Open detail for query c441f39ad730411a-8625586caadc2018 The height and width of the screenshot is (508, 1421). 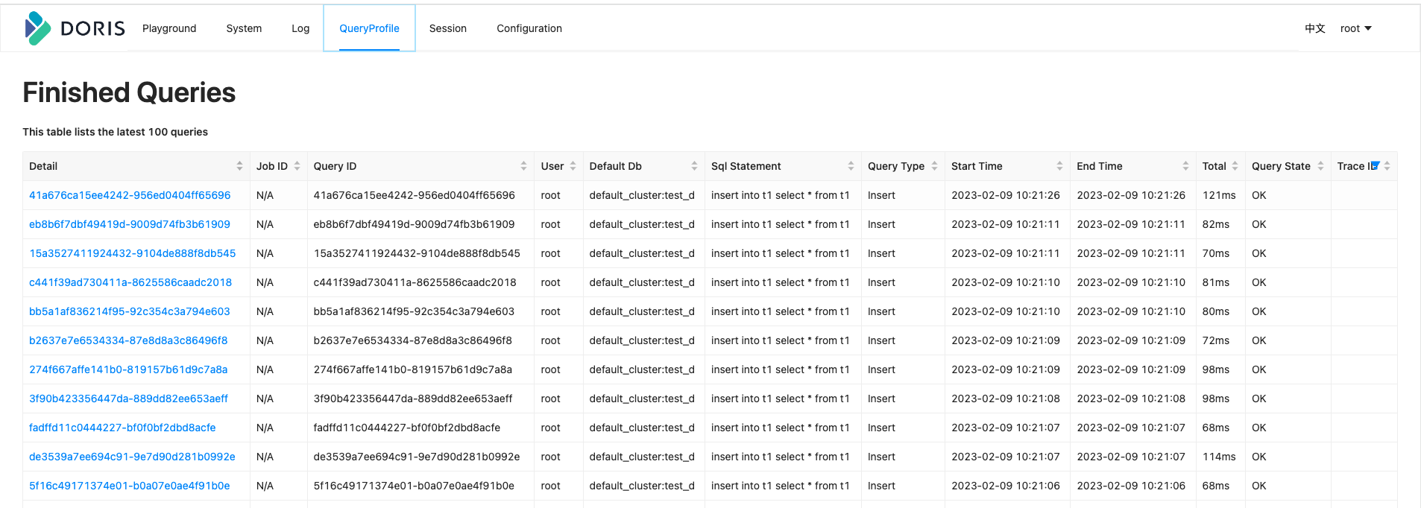tap(130, 282)
